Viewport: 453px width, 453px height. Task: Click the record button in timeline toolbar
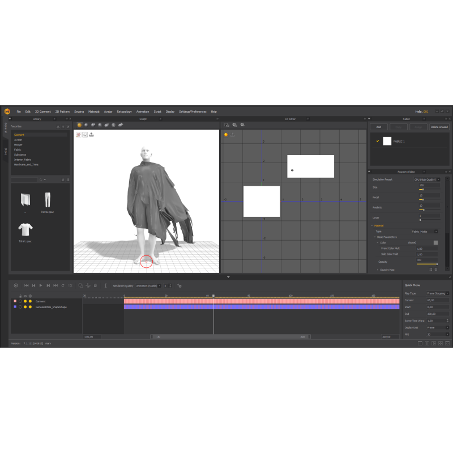tap(16, 285)
